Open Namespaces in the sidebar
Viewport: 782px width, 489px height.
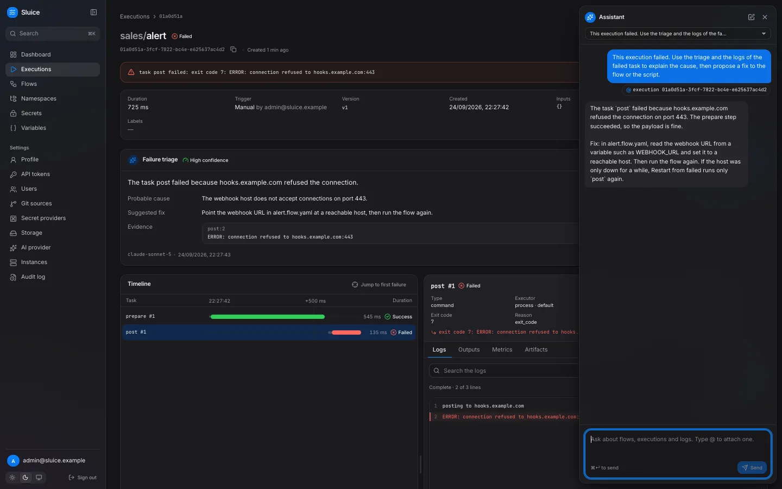tap(53, 98)
